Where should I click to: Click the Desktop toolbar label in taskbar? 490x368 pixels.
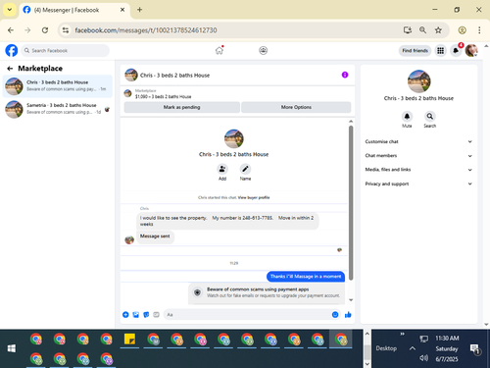point(386,348)
